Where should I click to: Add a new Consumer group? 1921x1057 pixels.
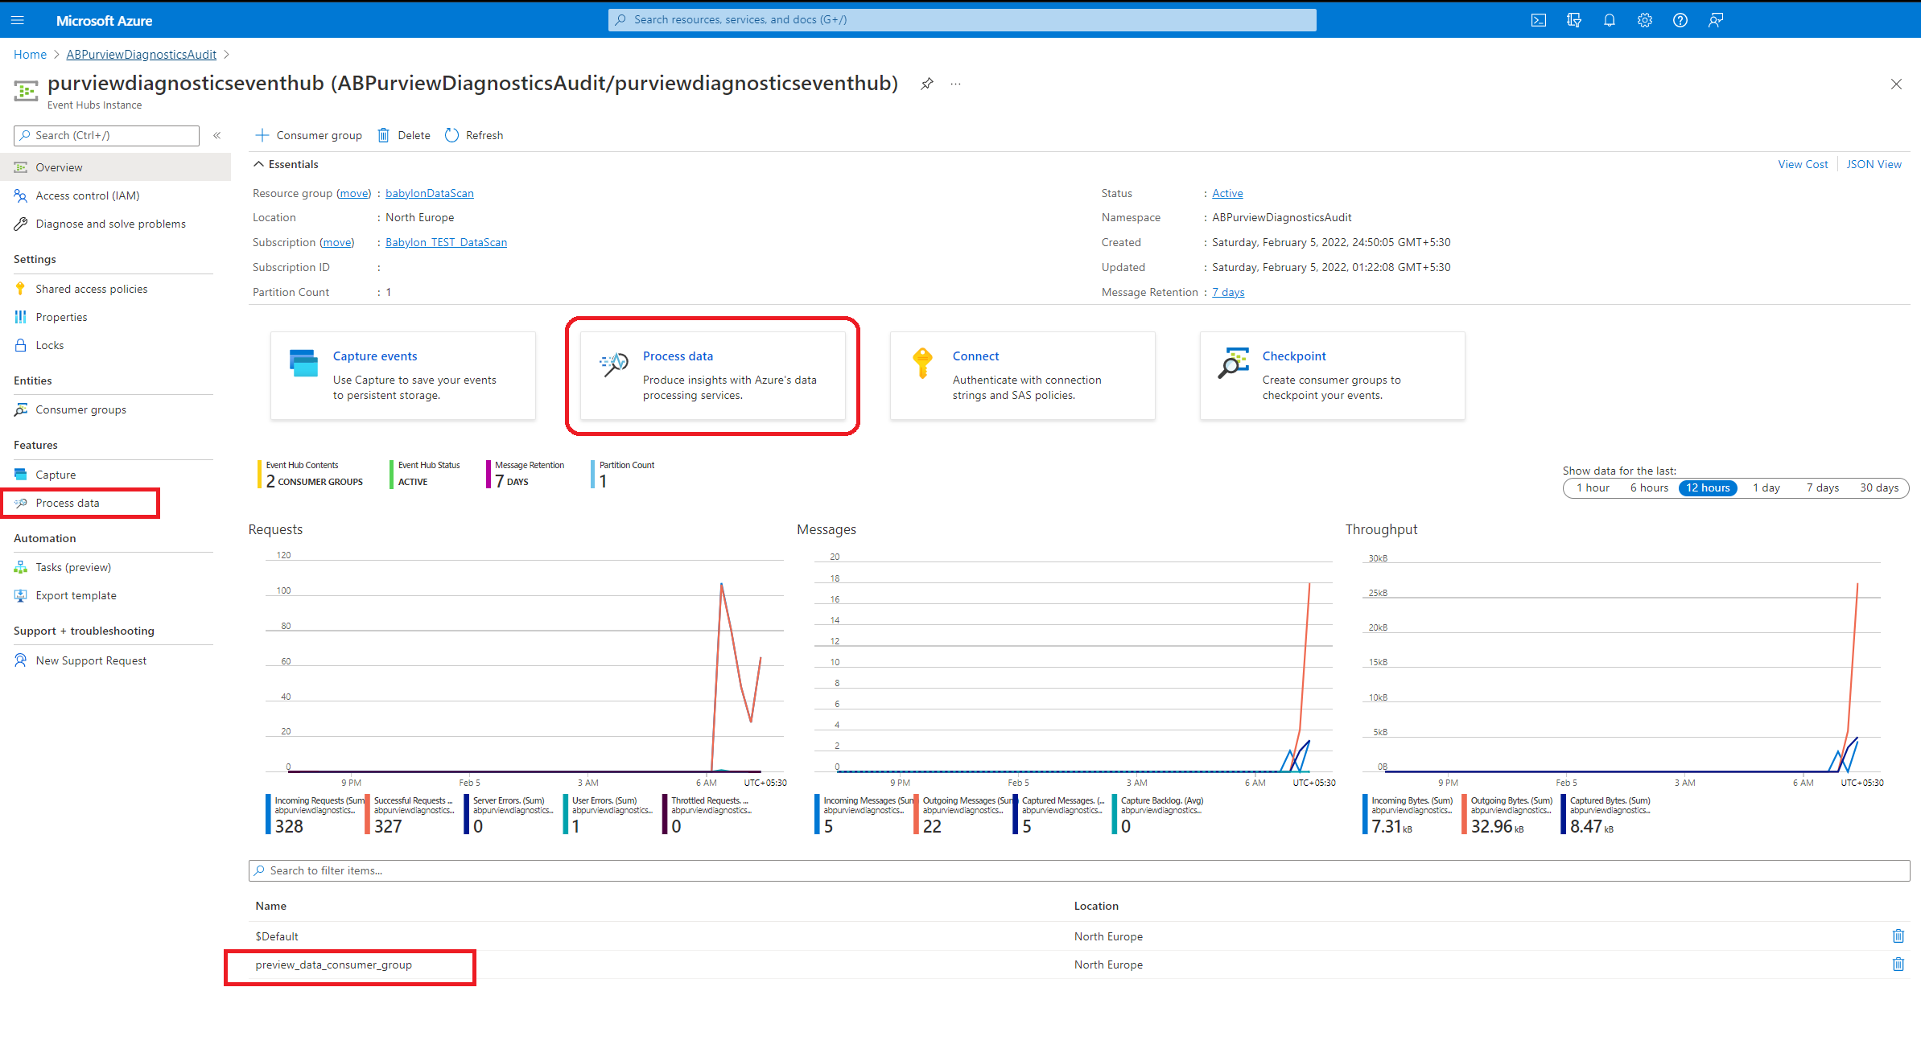point(309,135)
